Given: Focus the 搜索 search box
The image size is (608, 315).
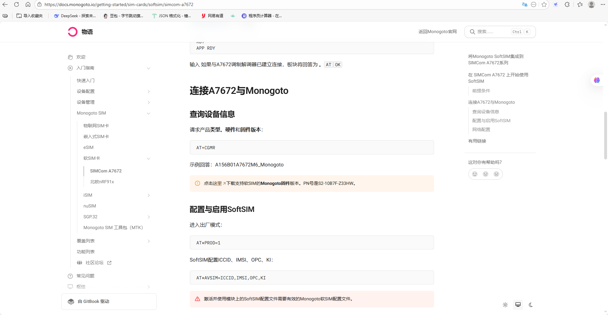Looking at the screenshot, I should pyautogui.click(x=500, y=32).
